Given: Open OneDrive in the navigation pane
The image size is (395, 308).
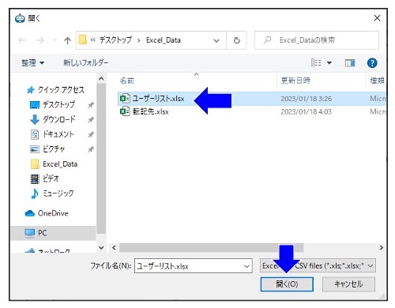Looking at the screenshot, I should 53,213.
